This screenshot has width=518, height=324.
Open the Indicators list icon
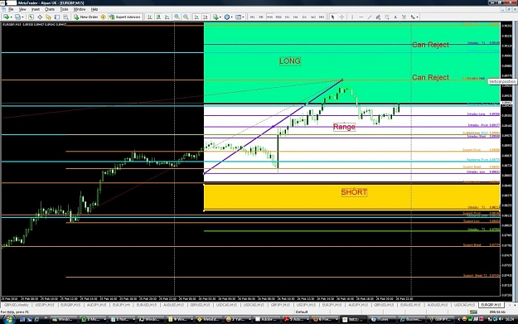(x=215, y=17)
